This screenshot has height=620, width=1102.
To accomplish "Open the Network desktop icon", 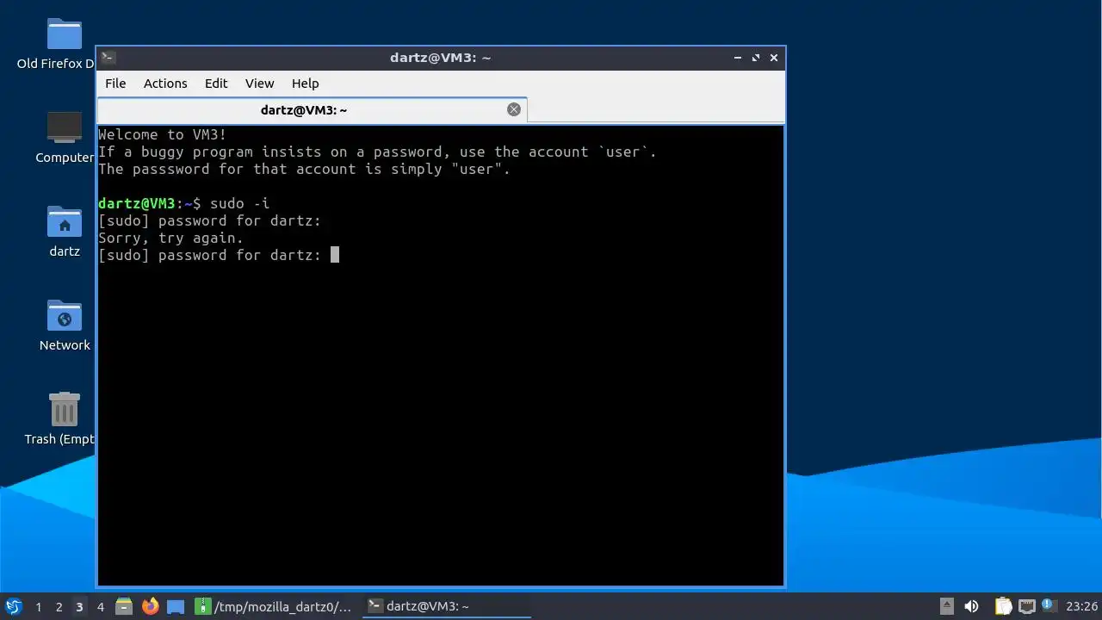I will [x=65, y=325].
